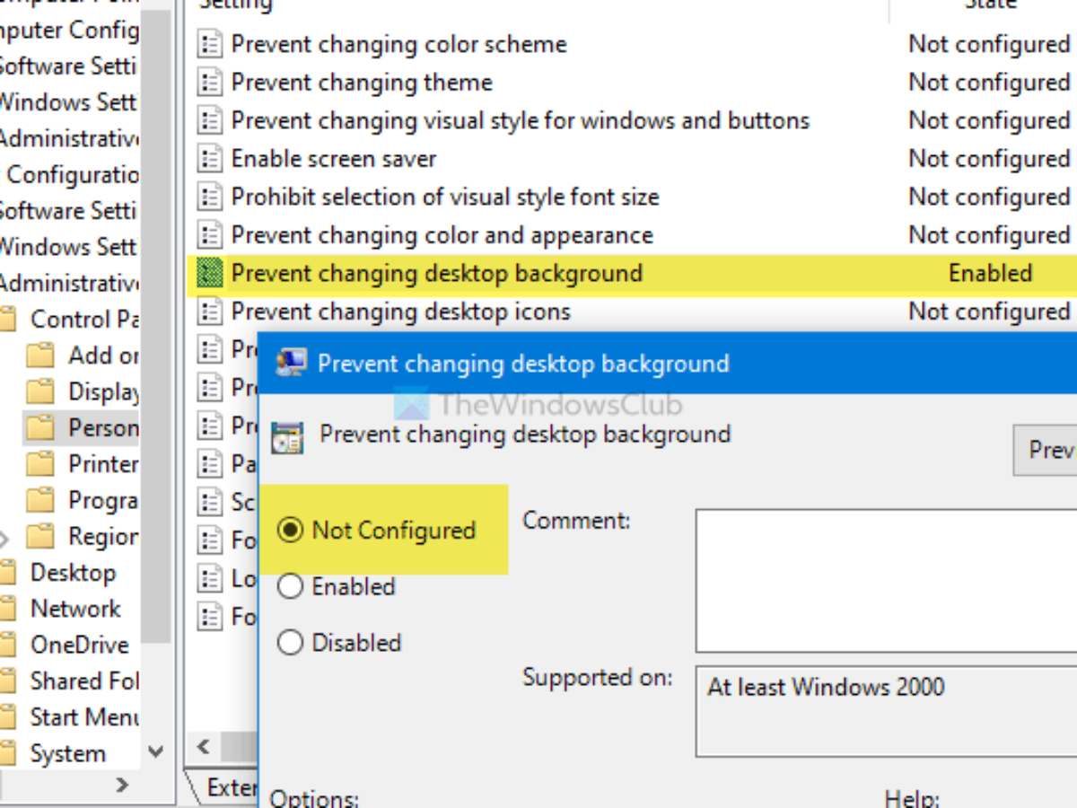Click the OneDrive folder icon in tree
The height and width of the screenshot is (808, 1077).
[x=7, y=645]
